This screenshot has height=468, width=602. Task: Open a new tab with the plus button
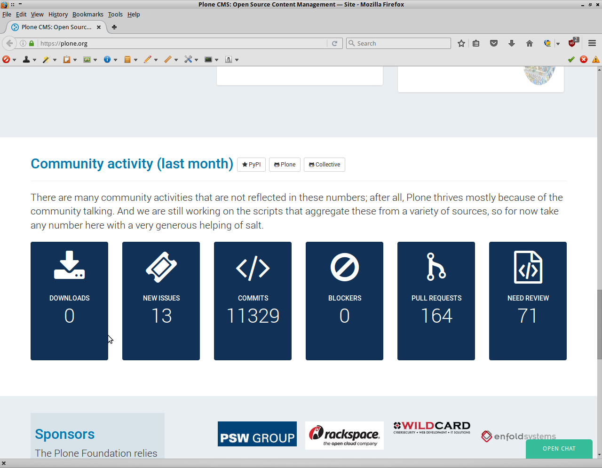point(114,27)
